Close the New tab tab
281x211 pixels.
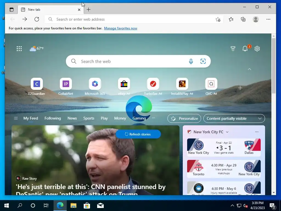pos(79,10)
